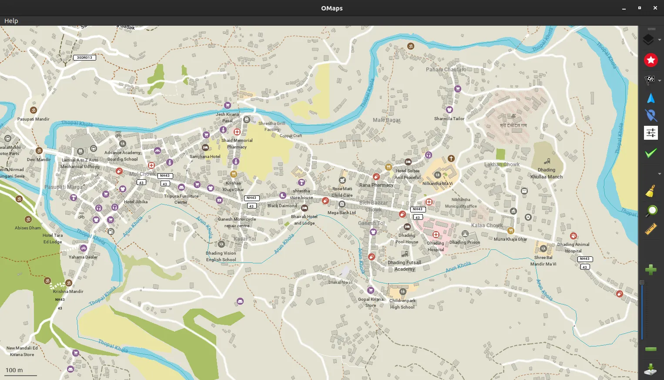Expand the dropdown arrow beside layers icon
664x380 pixels.
click(660, 40)
